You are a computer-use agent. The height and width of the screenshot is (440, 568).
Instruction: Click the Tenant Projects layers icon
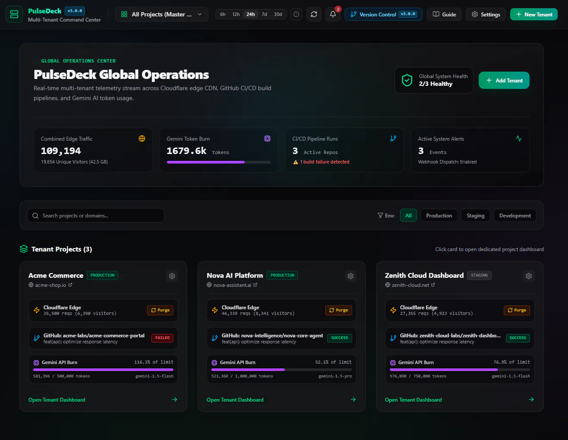[x=24, y=249]
